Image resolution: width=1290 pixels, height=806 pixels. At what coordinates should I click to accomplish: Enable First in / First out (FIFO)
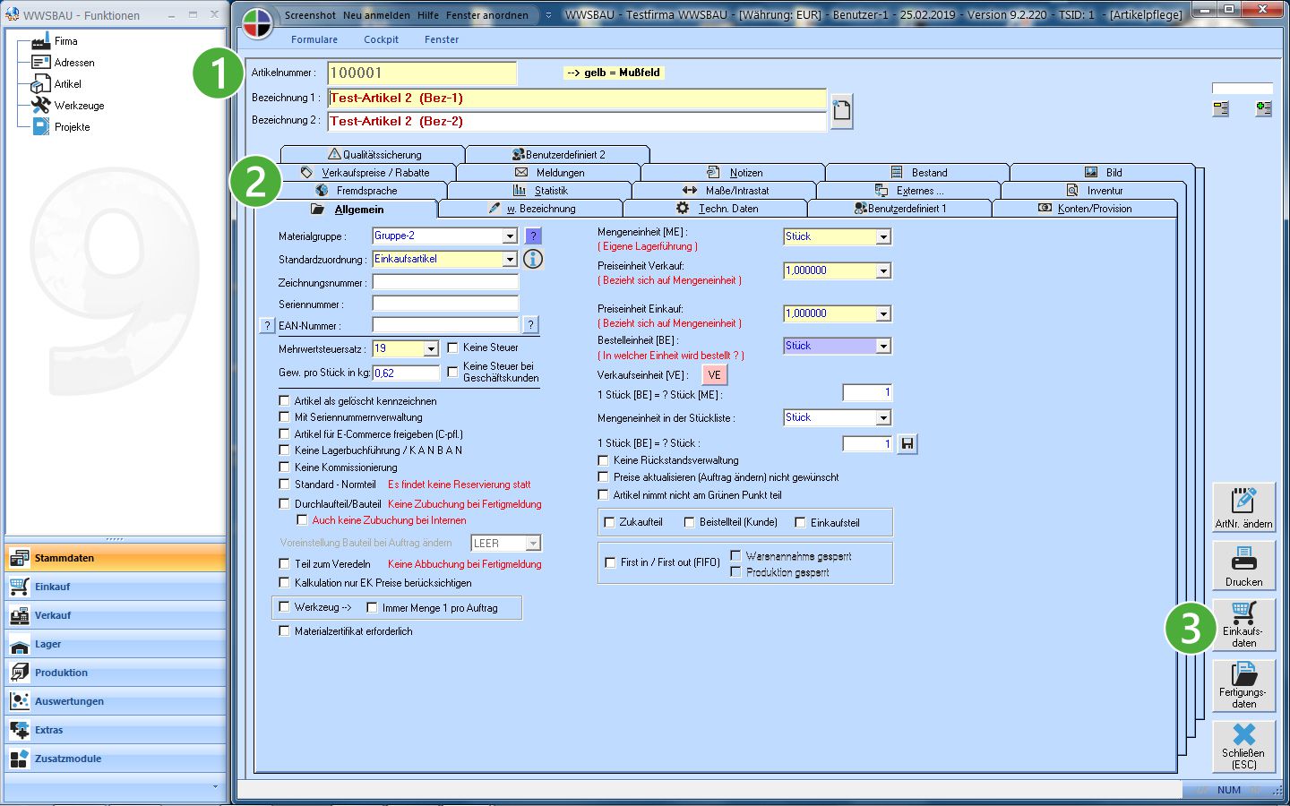(x=610, y=562)
